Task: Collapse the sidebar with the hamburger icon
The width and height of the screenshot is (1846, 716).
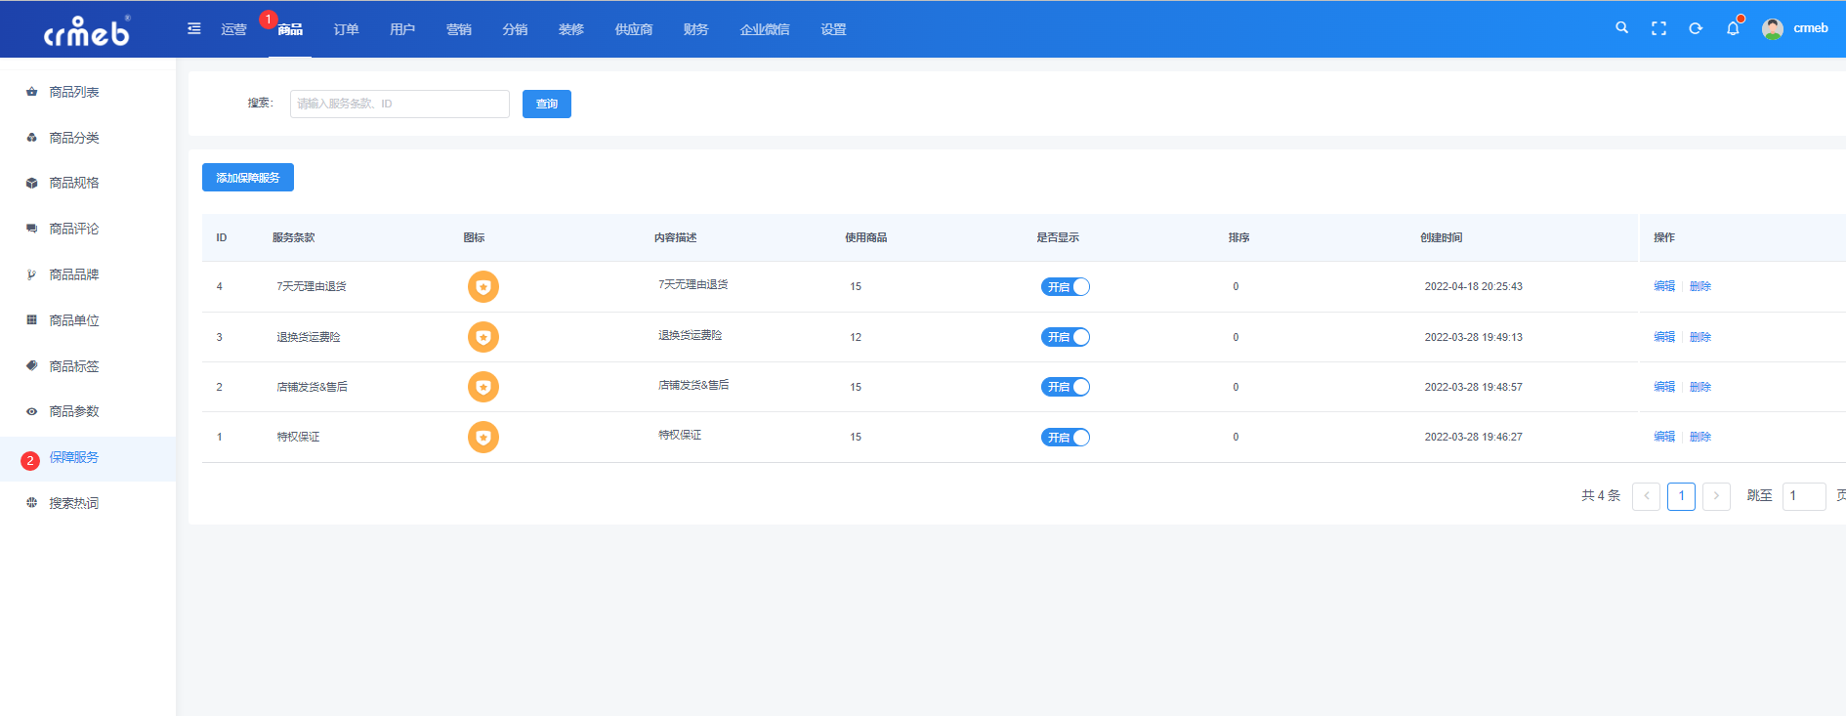Action: (194, 28)
